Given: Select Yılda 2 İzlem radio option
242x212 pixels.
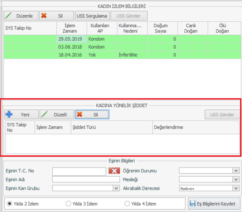Looking at the screenshot, I should (x=10, y=204).
